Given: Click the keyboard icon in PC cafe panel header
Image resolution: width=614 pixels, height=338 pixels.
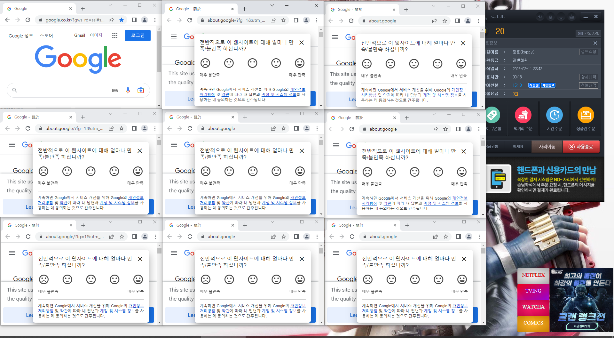Looking at the screenshot, I should 571,17.
